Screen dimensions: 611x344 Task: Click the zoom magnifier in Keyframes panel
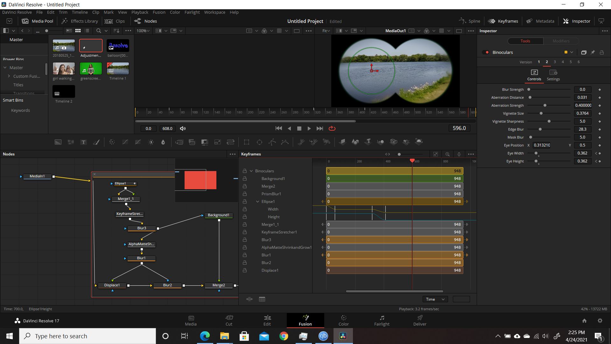click(x=447, y=154)
